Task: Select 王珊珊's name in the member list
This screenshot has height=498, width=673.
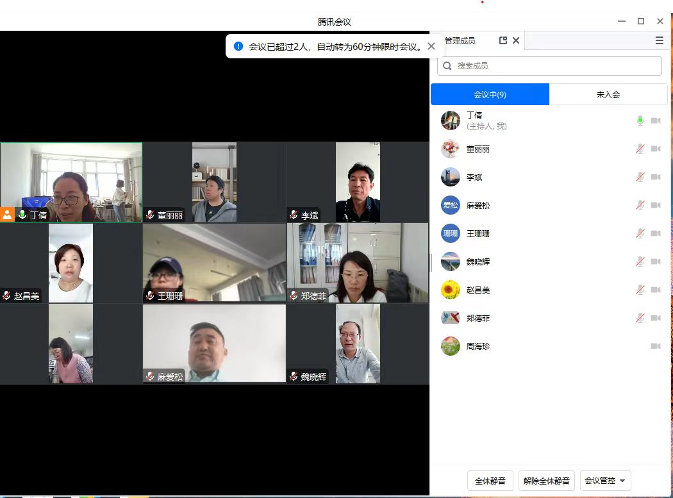Action: coord(478,233)
